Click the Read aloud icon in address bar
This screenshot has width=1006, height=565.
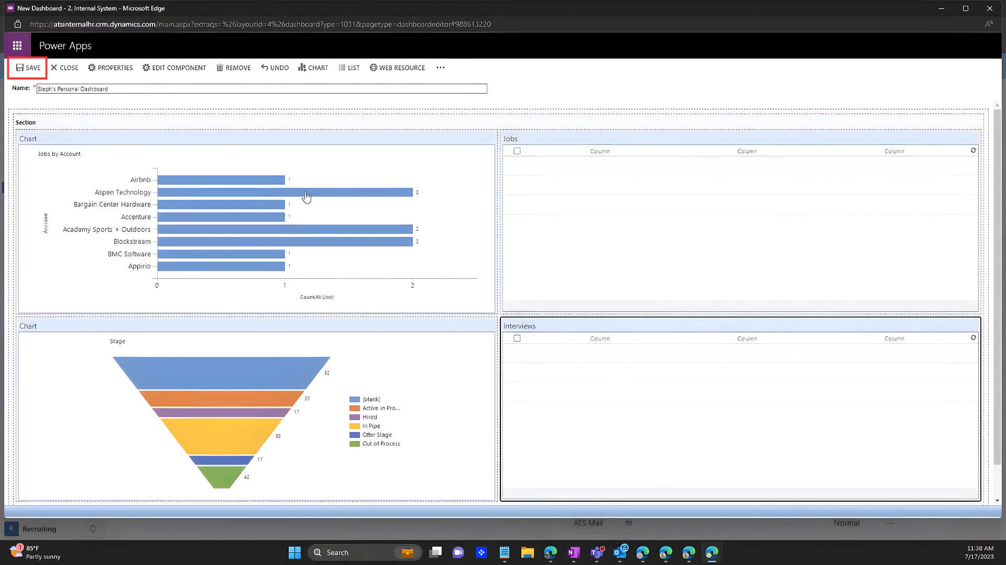(x=989, y=24)
